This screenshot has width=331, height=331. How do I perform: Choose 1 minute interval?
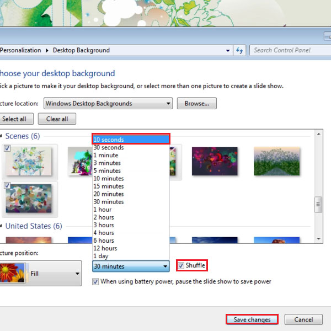coord(131,155)
